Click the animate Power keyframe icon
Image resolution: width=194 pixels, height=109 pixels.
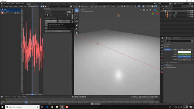(192, 54)
